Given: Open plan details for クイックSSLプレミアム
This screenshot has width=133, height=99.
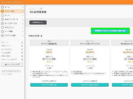Looking at the screenshot, I should [x=90, y=81].
